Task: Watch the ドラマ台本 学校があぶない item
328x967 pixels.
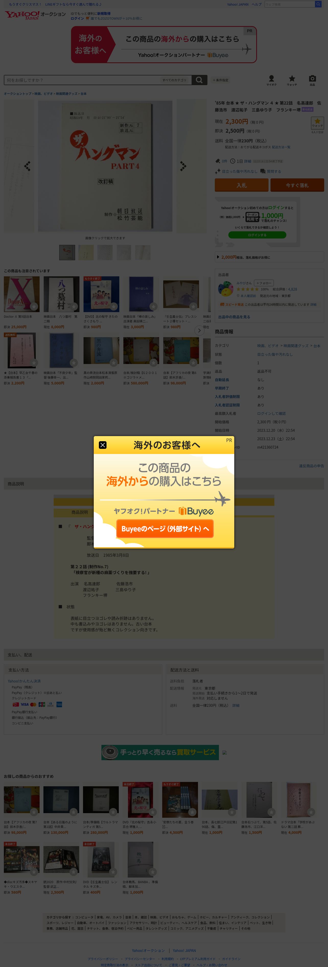Action: pos(311,812)
